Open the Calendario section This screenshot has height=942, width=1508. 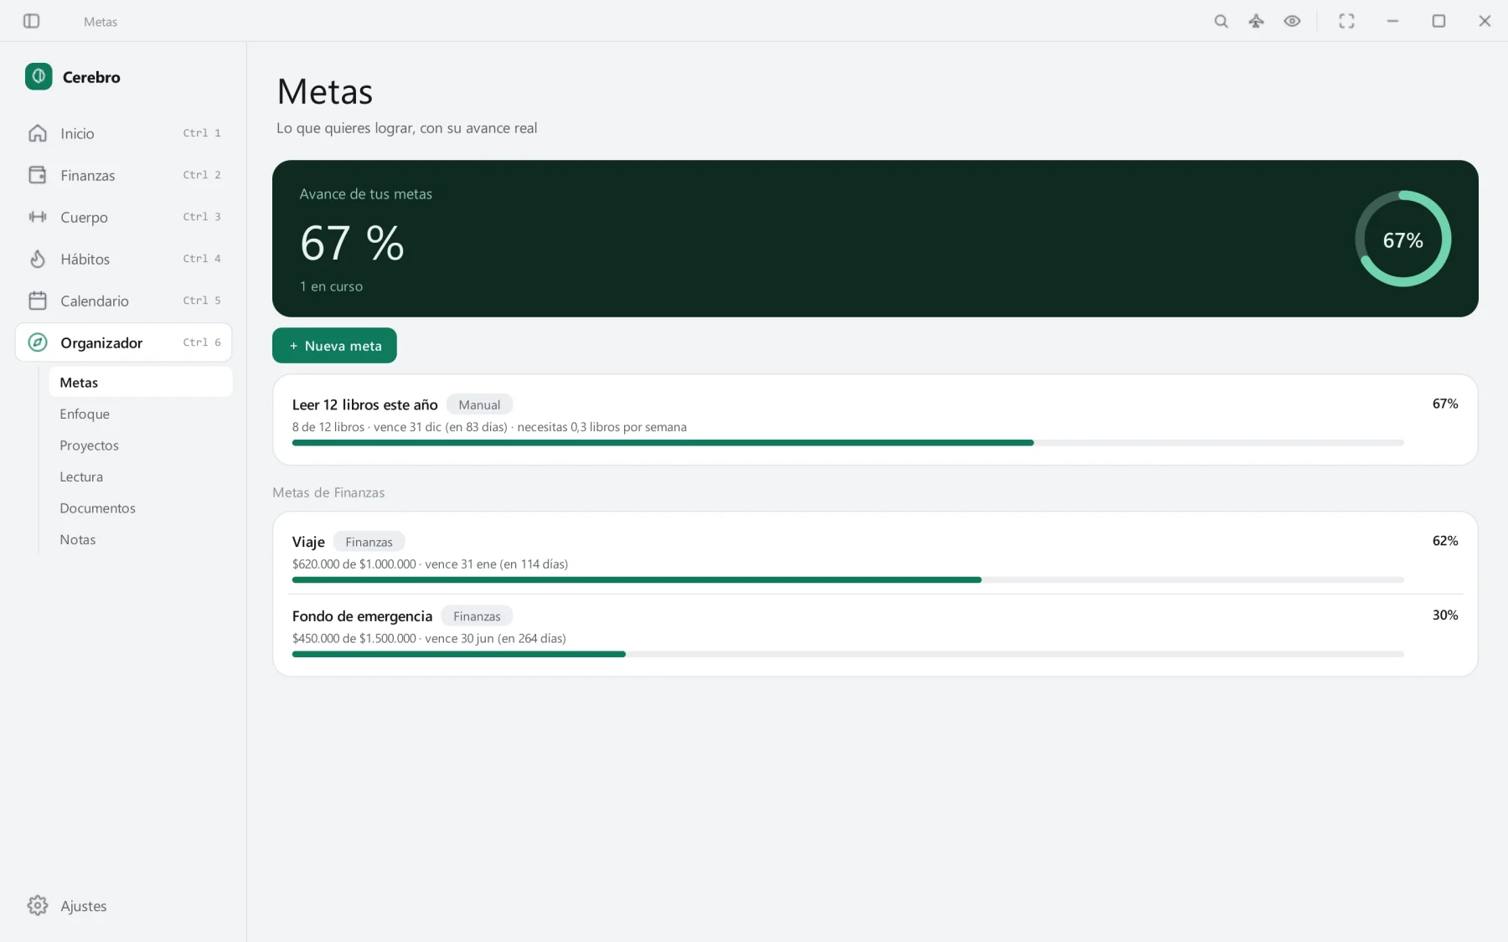[124, 301]
